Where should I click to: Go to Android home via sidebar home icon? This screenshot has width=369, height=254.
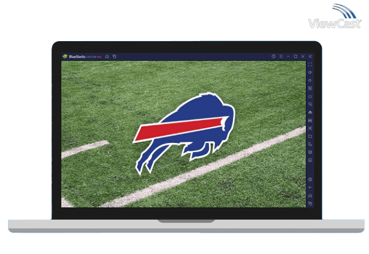pos(310,196)
